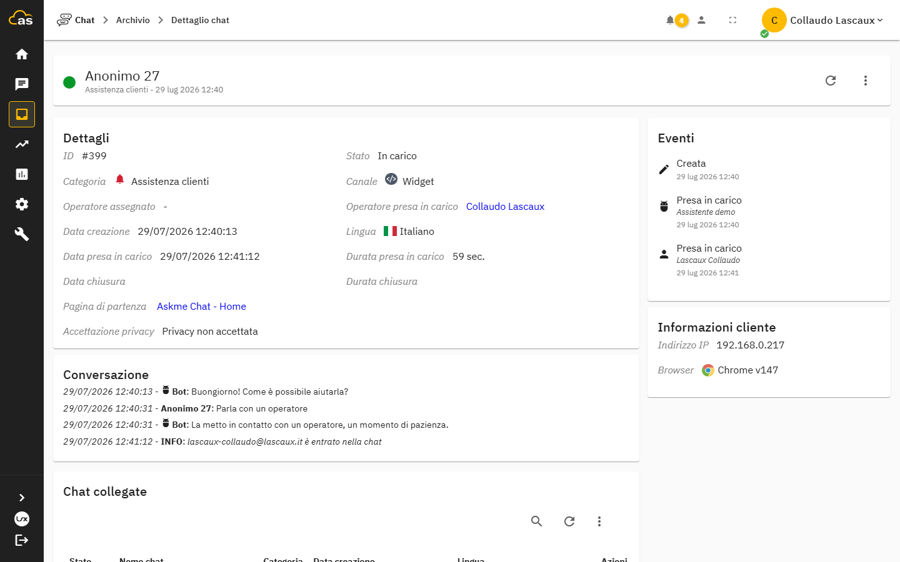Refresh the Anonimo 27 chat detail
This screenshot has height=562, width=900.
pos(831,81)
